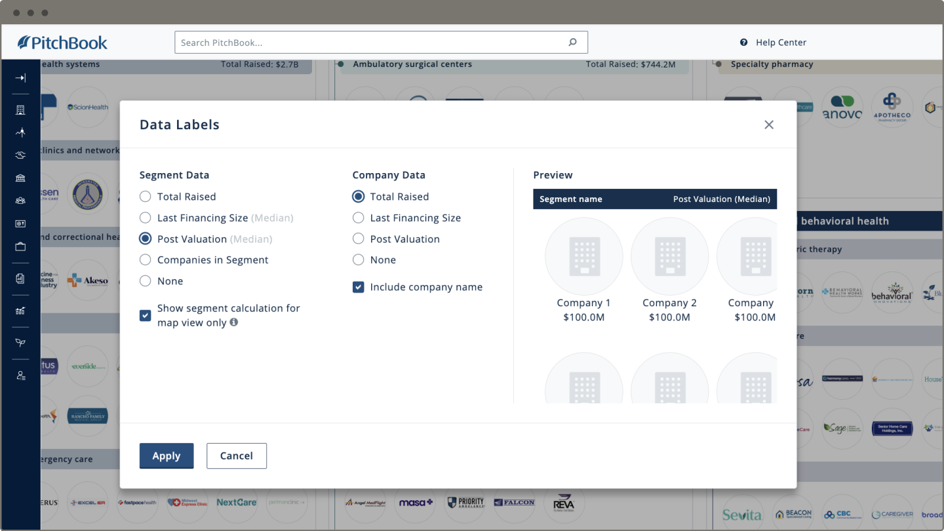Image resolution: width=944 pixels, height=531 pixels.
Task: Click the Priority Ambulance logo
Action: tap(465, 502)
